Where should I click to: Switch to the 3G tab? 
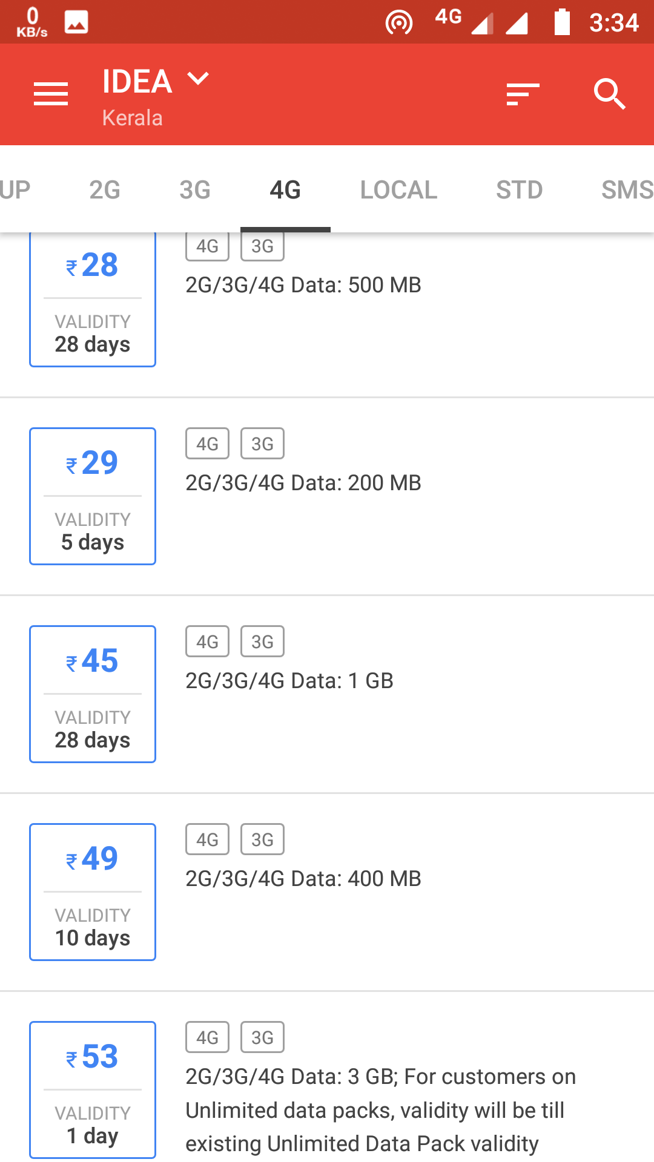click(195, 190)
